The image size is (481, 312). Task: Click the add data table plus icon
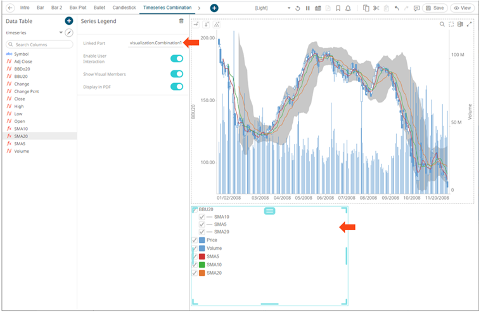69,21
